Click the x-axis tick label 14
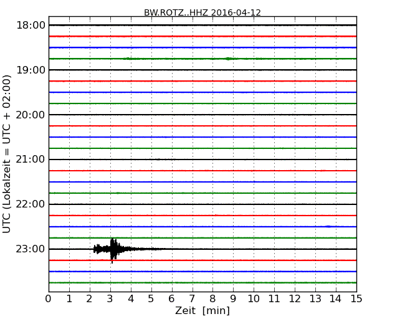Viewport: 405px width, 324px height. tap(335, 299)
